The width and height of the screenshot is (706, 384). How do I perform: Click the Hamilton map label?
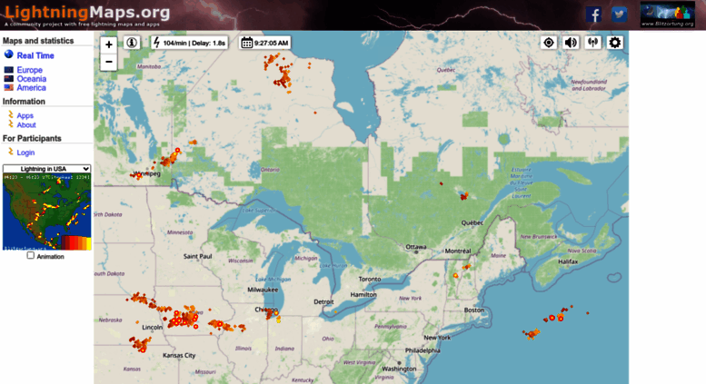363,295
